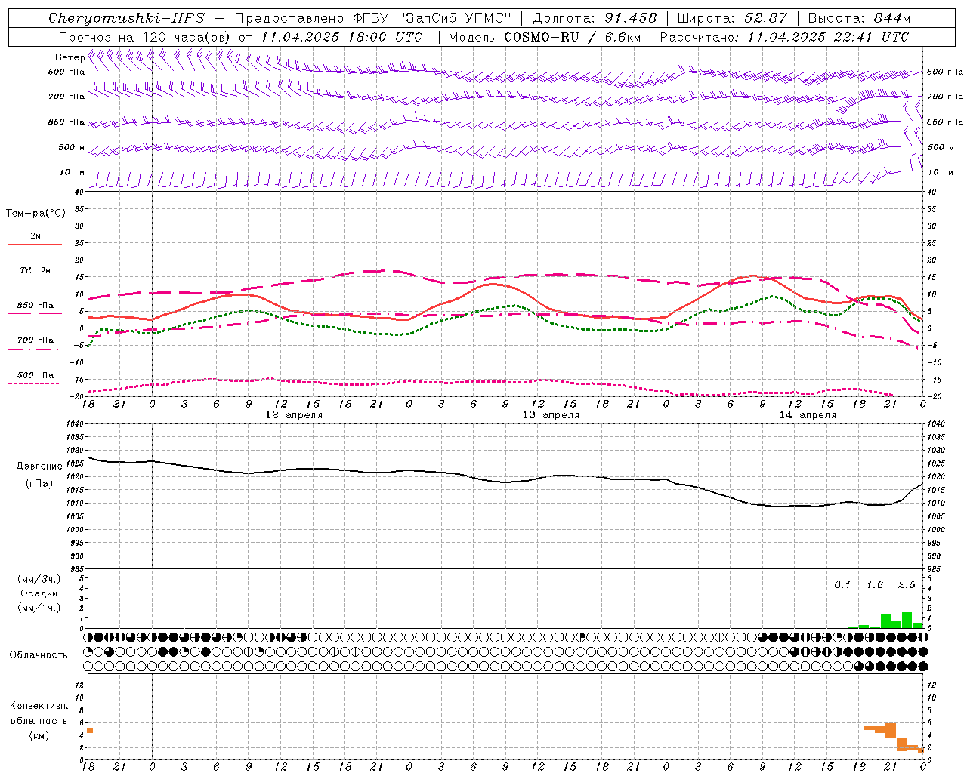Click the forecast start time "11.04.2025 18:00 UTC"
This screenshot has width=967, height=773.
click(341, 37)
